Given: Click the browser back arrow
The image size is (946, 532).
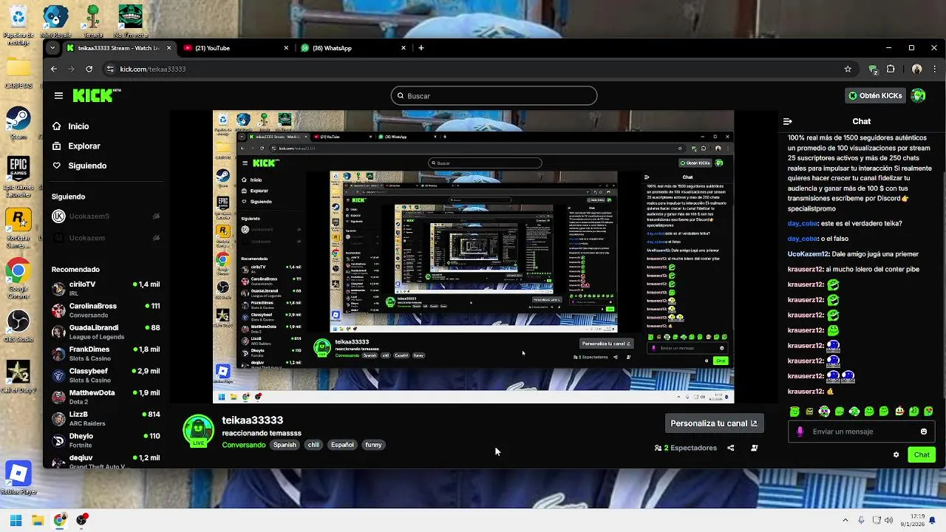Looking at the screenshot, I should coord(53,69).
